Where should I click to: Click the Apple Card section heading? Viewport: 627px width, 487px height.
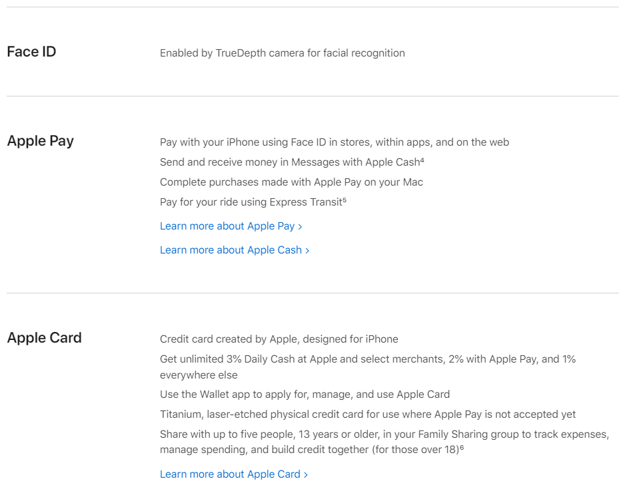45,338
